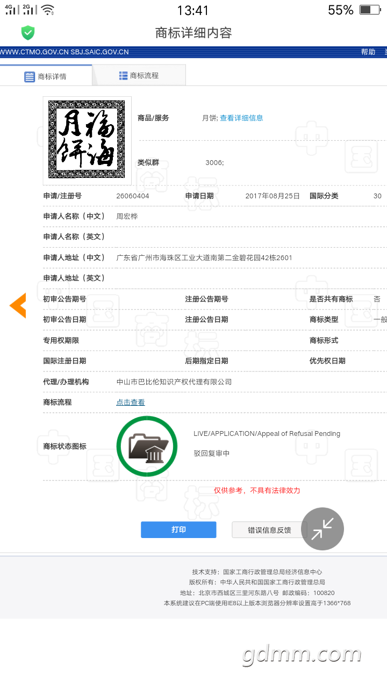
Task: Click the 错误信息反馈 button
Action: click(x=269, y=529)
